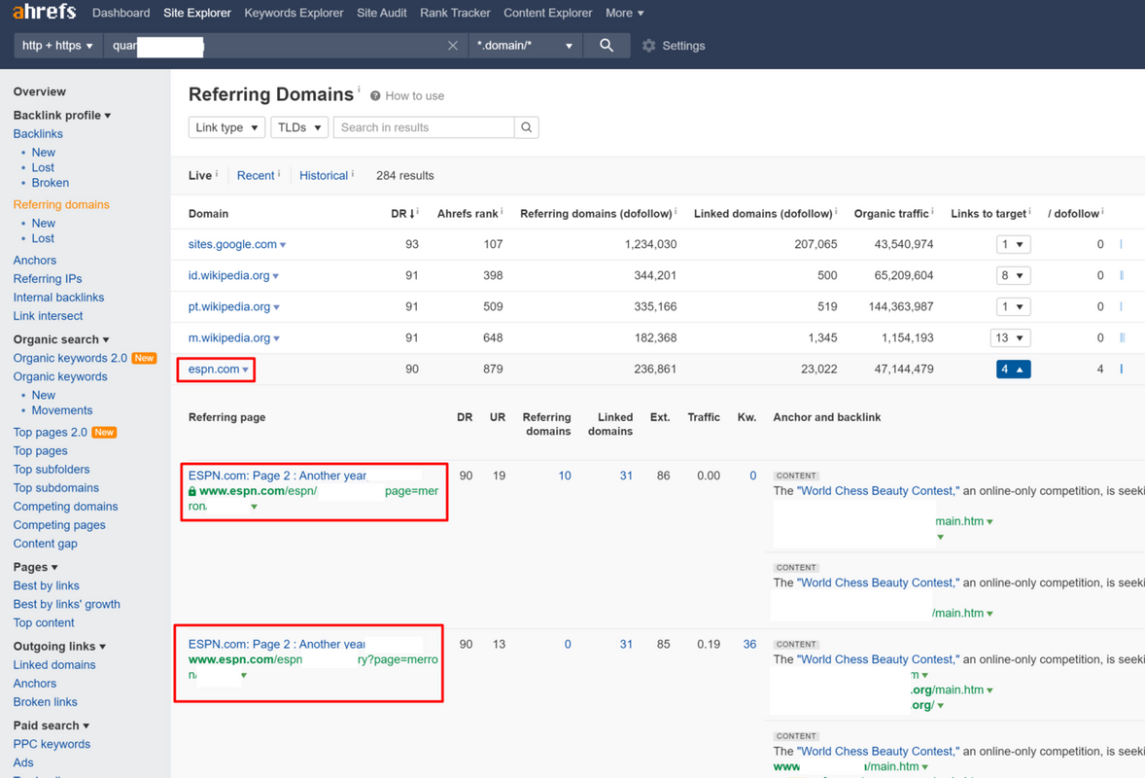Switch to the Recent tab

pos(256,175)
